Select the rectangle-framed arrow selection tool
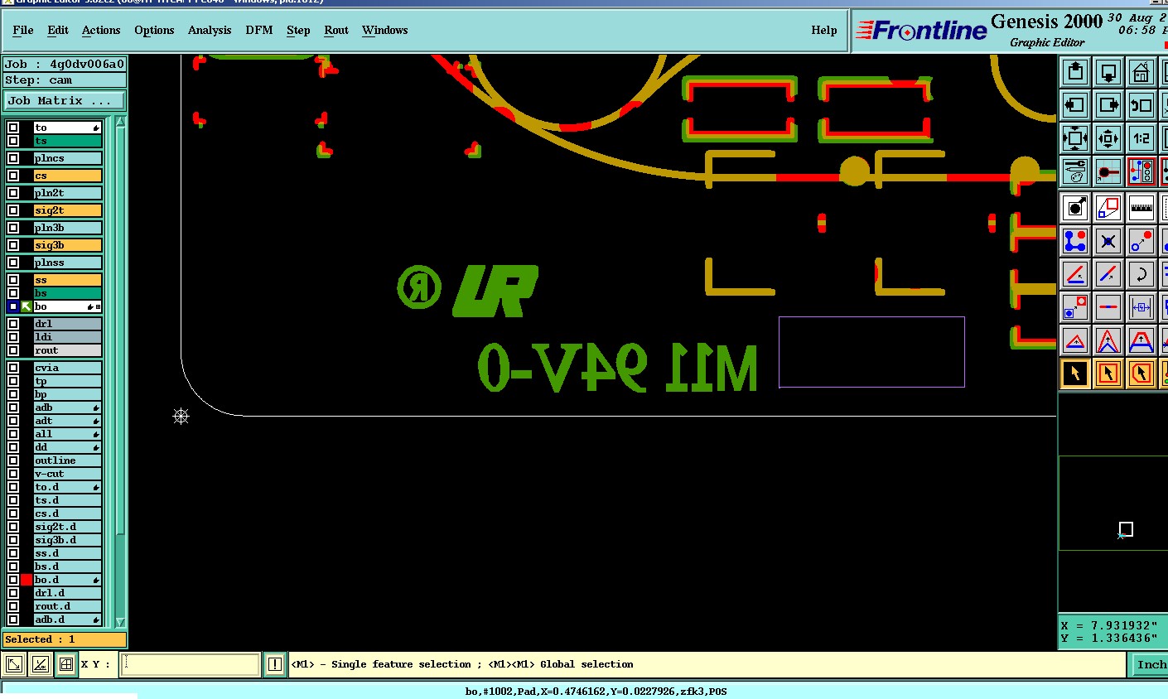Screen dimensions: 1168x699 pyautogui.click(x=1108, y=374)
